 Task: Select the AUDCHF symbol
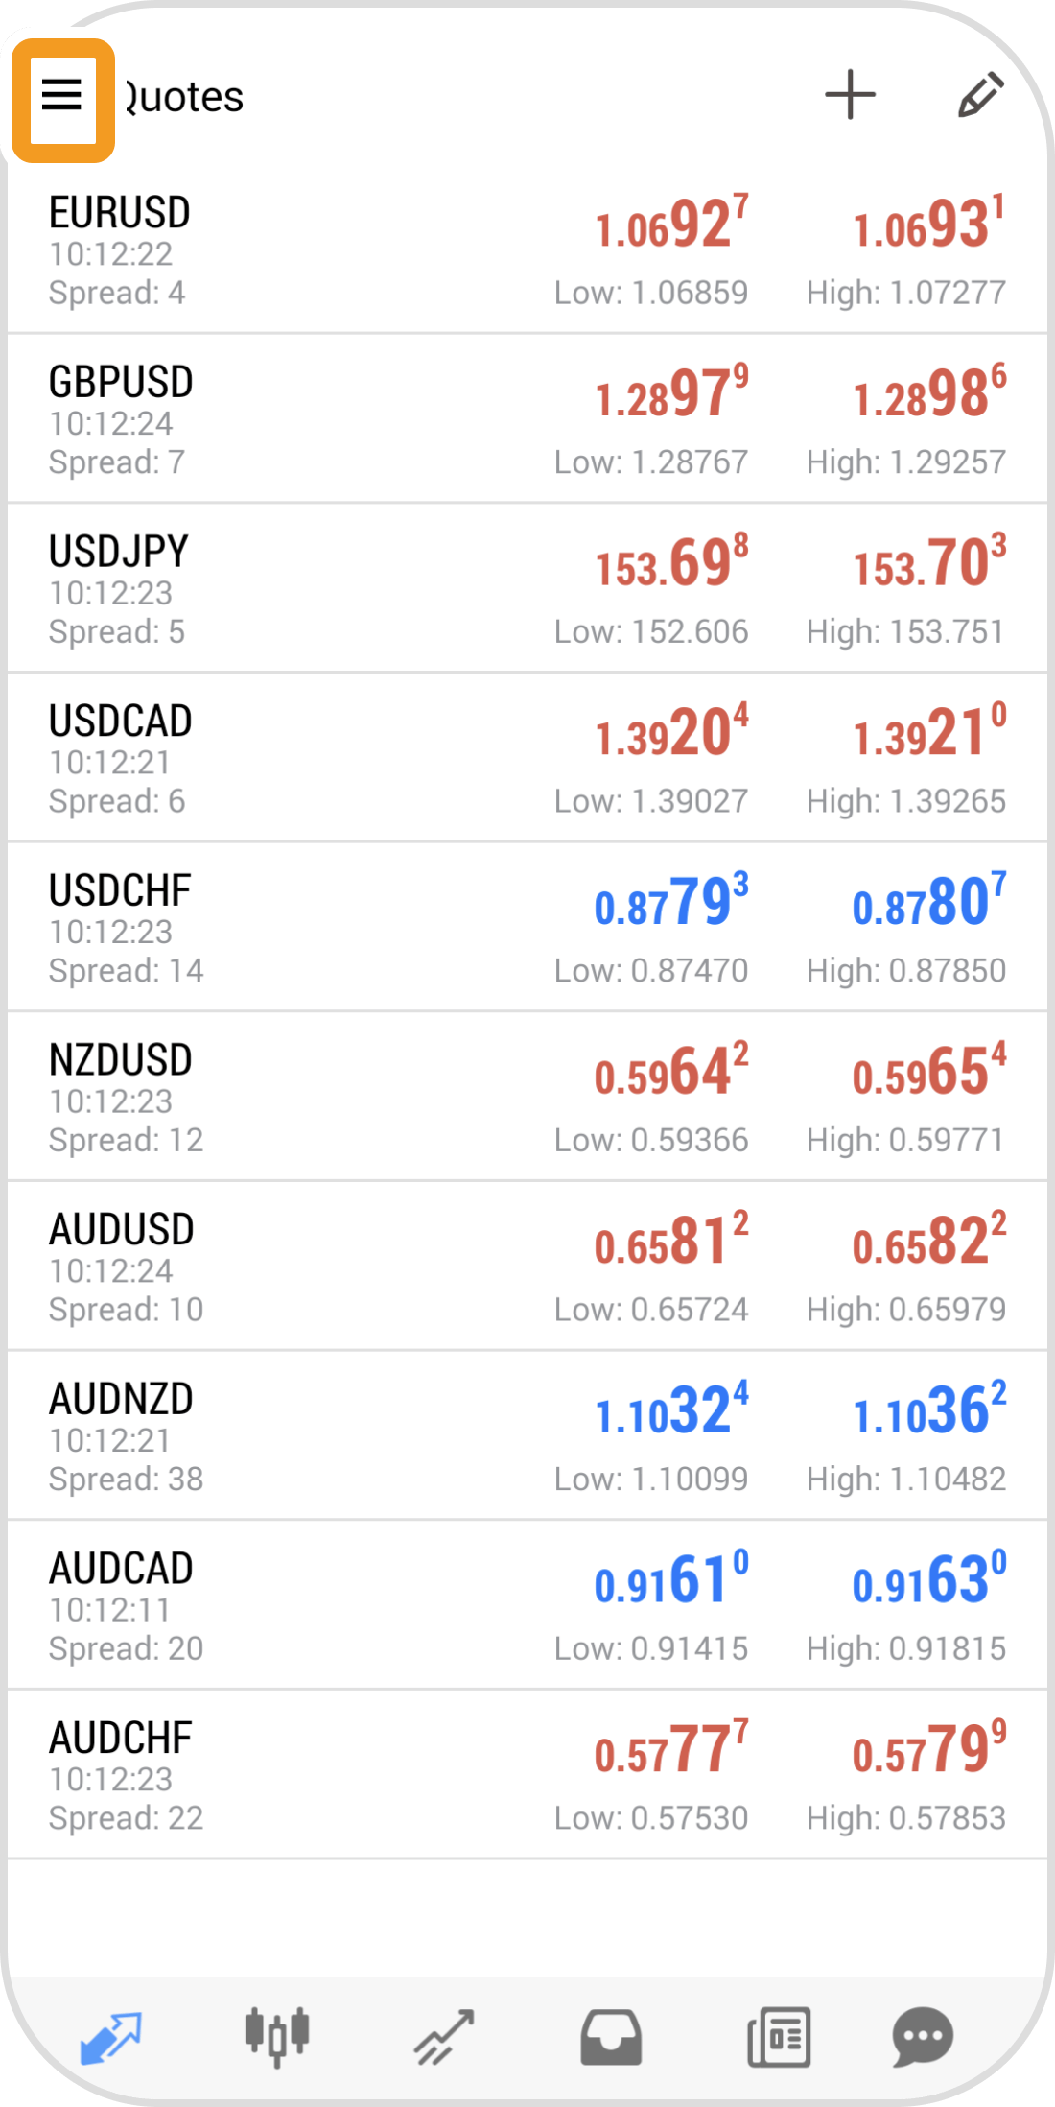122,1738
